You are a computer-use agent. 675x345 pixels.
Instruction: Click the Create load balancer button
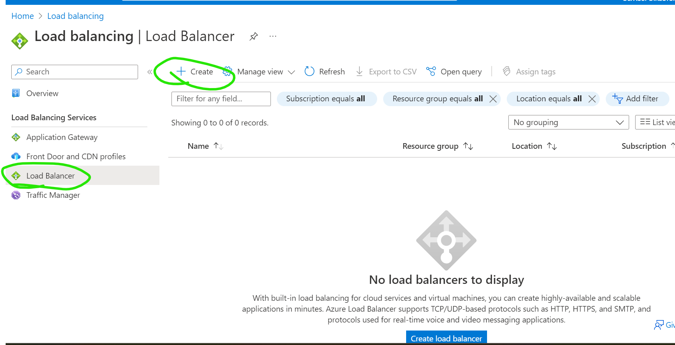(446, 338)
